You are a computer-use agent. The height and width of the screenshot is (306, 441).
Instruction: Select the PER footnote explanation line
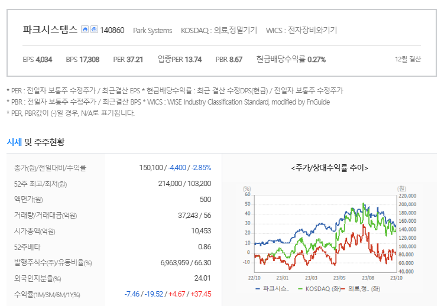click(175, 90)
